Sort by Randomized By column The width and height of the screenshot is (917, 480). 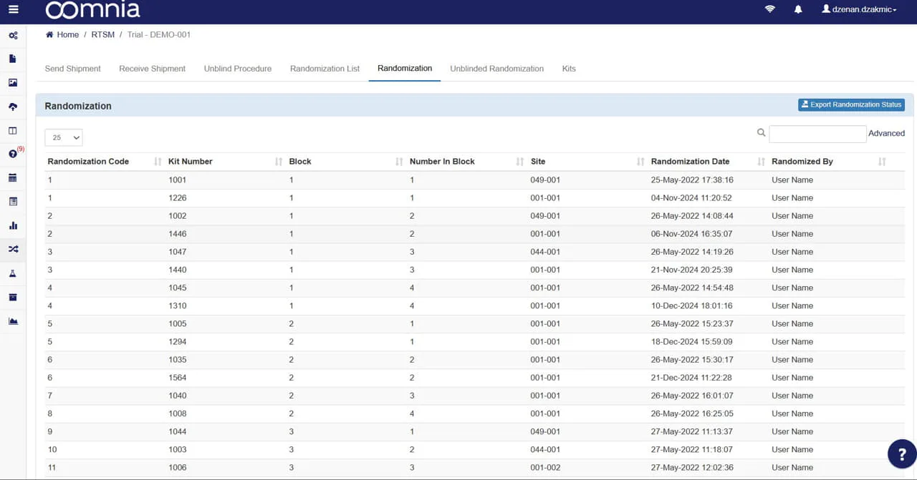click(829, 162)
